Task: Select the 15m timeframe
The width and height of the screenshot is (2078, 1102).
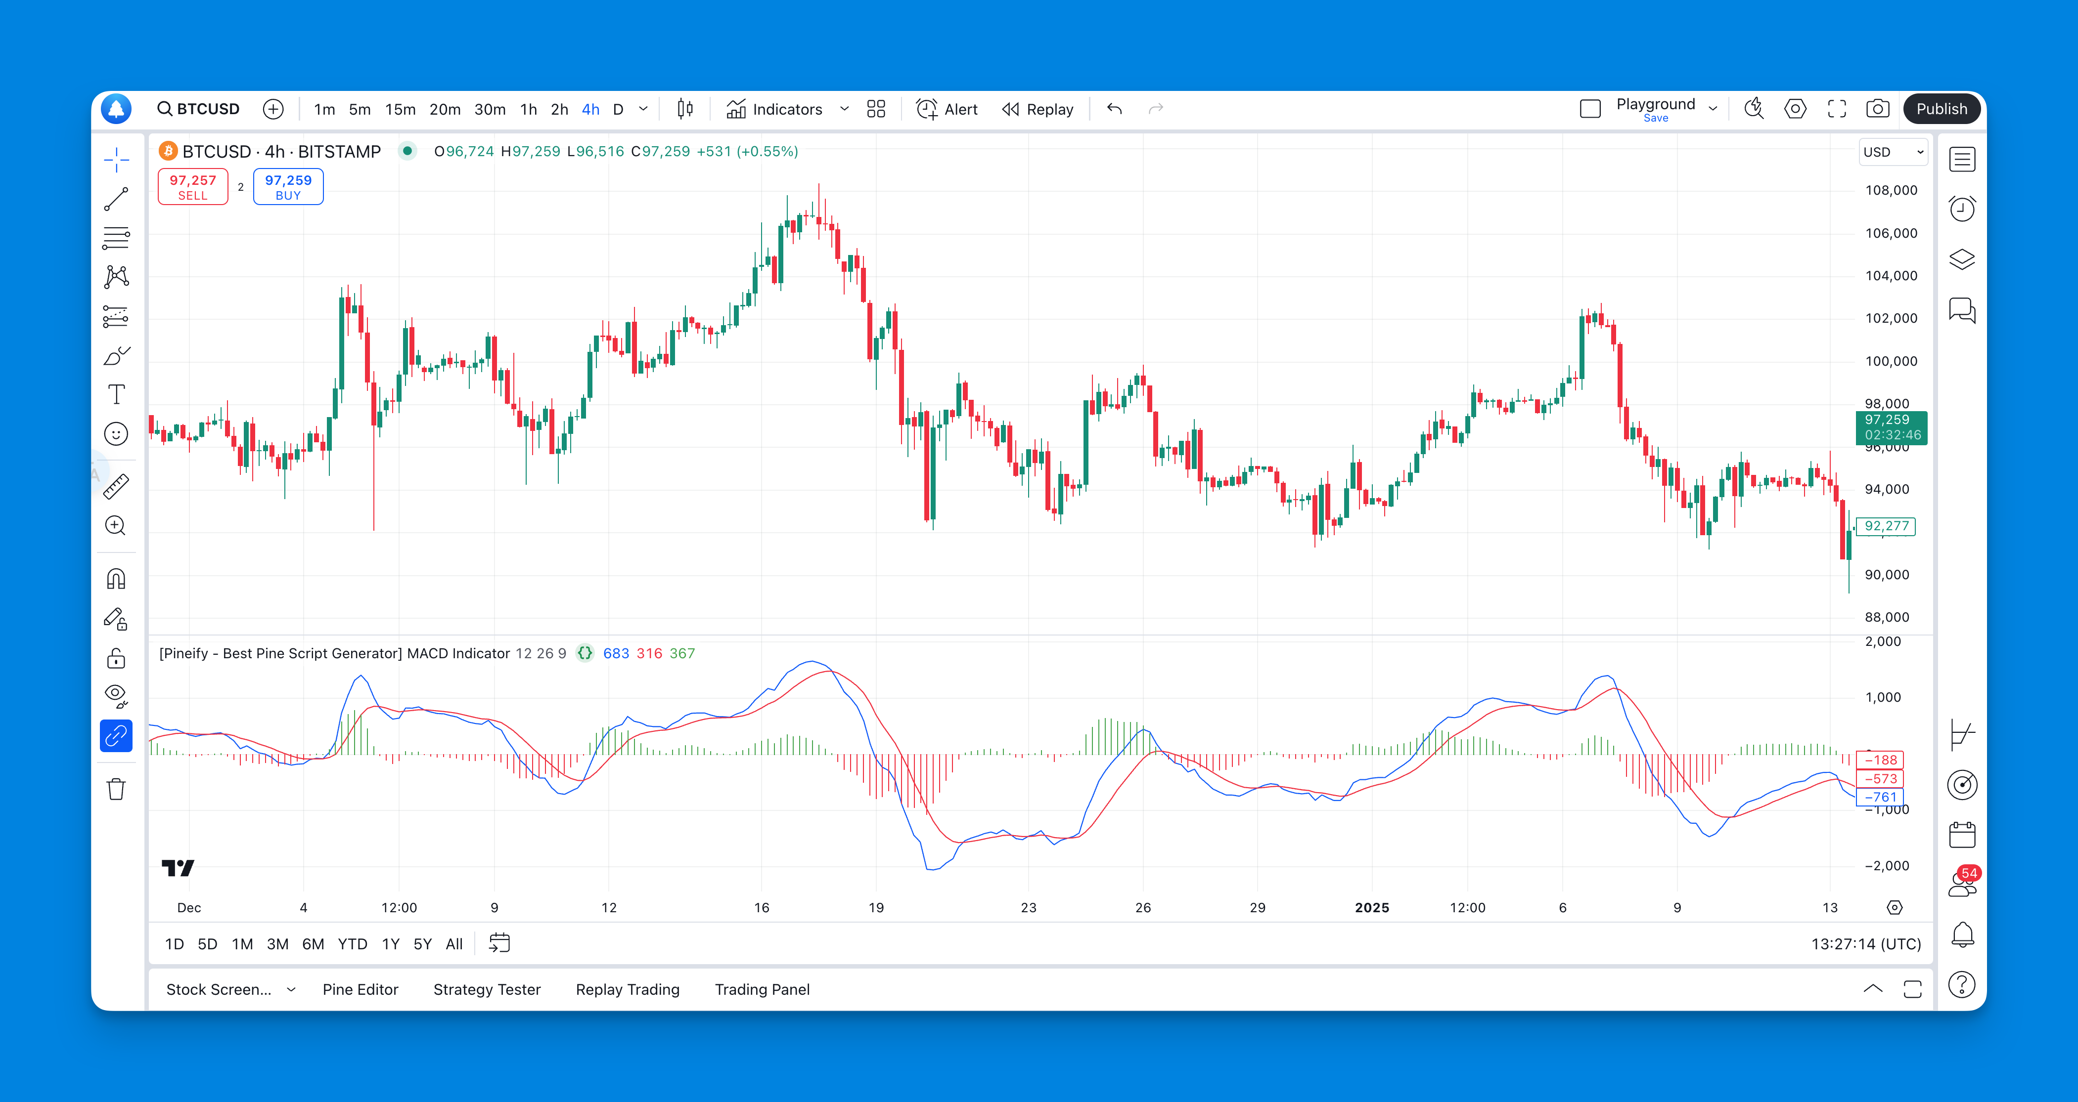Action: coord(400,109)
